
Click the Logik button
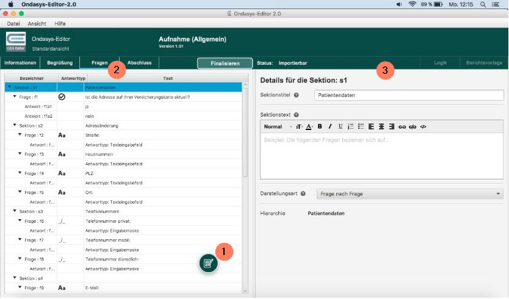click(440, 63)
